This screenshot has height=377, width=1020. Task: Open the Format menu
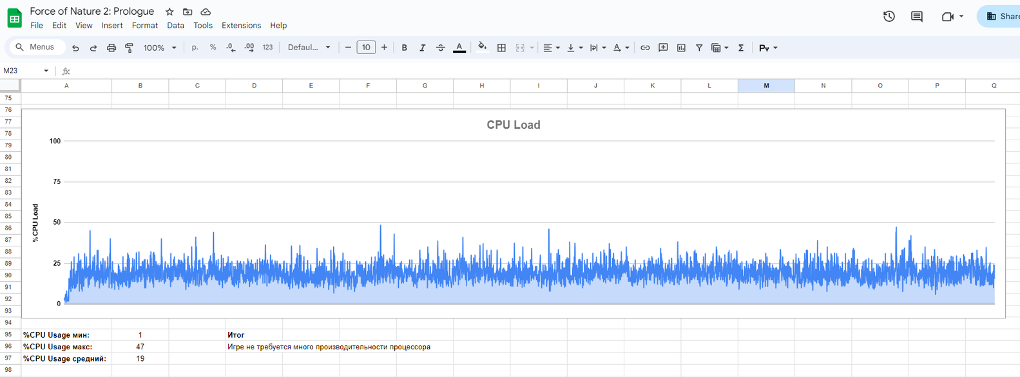pyautogui.click(x=144, y=26)
